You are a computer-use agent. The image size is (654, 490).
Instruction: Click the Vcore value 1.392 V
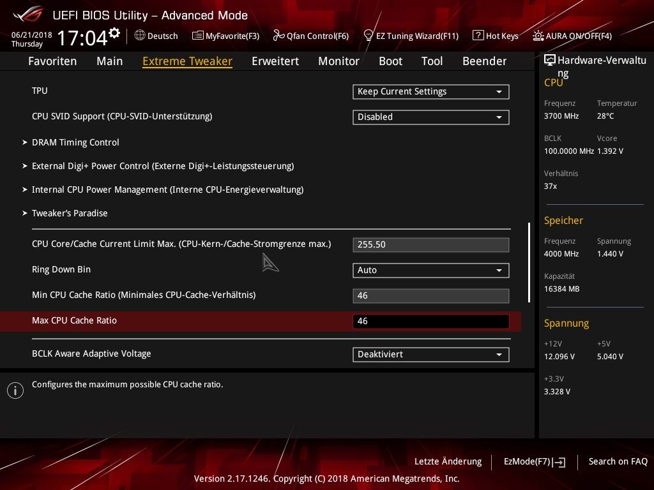610,151
